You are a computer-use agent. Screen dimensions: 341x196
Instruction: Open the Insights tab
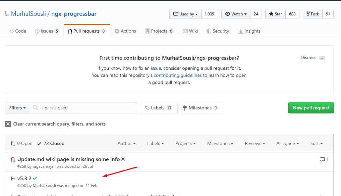pyautogui.click(x=249, y=31)
